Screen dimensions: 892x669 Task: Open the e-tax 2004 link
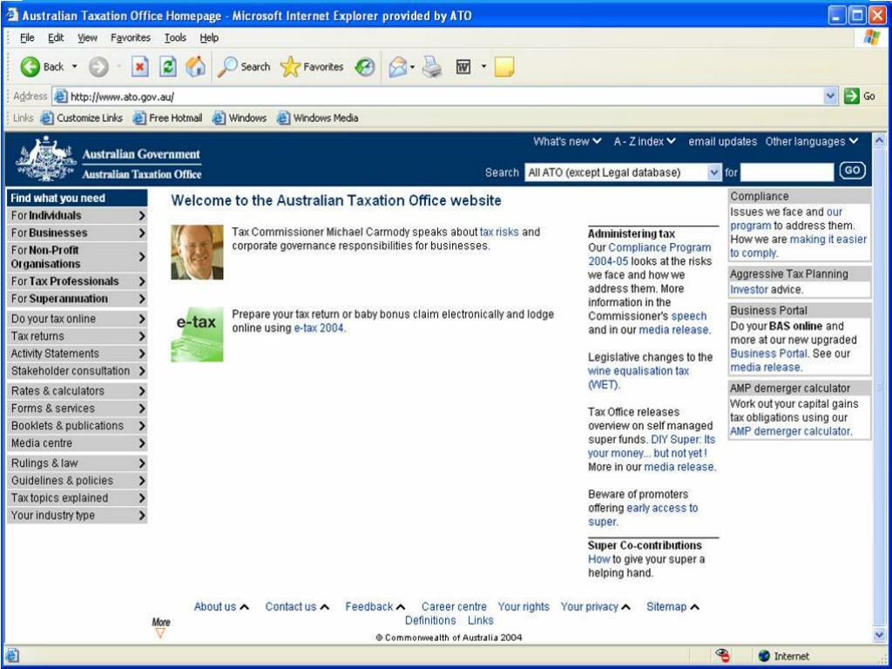[x=319, y=328]
